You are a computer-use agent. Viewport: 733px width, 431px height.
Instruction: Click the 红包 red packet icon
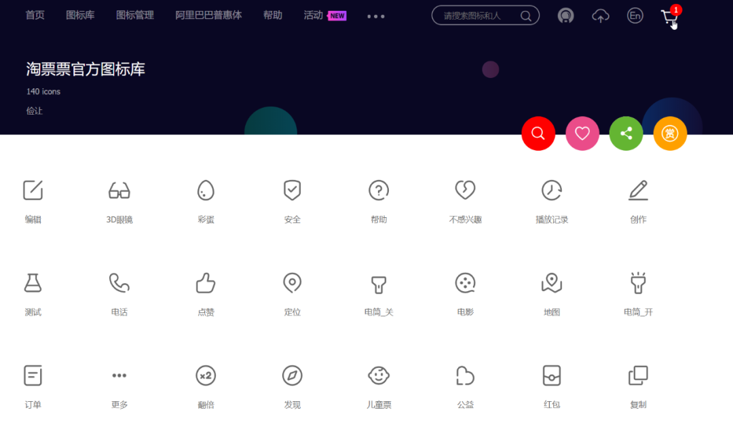[552, 375]
